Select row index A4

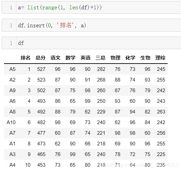coord(12,165)
